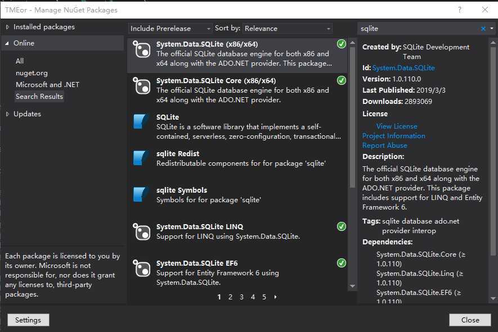Click the Last Published 2019/3/3 value

point(431,90)
